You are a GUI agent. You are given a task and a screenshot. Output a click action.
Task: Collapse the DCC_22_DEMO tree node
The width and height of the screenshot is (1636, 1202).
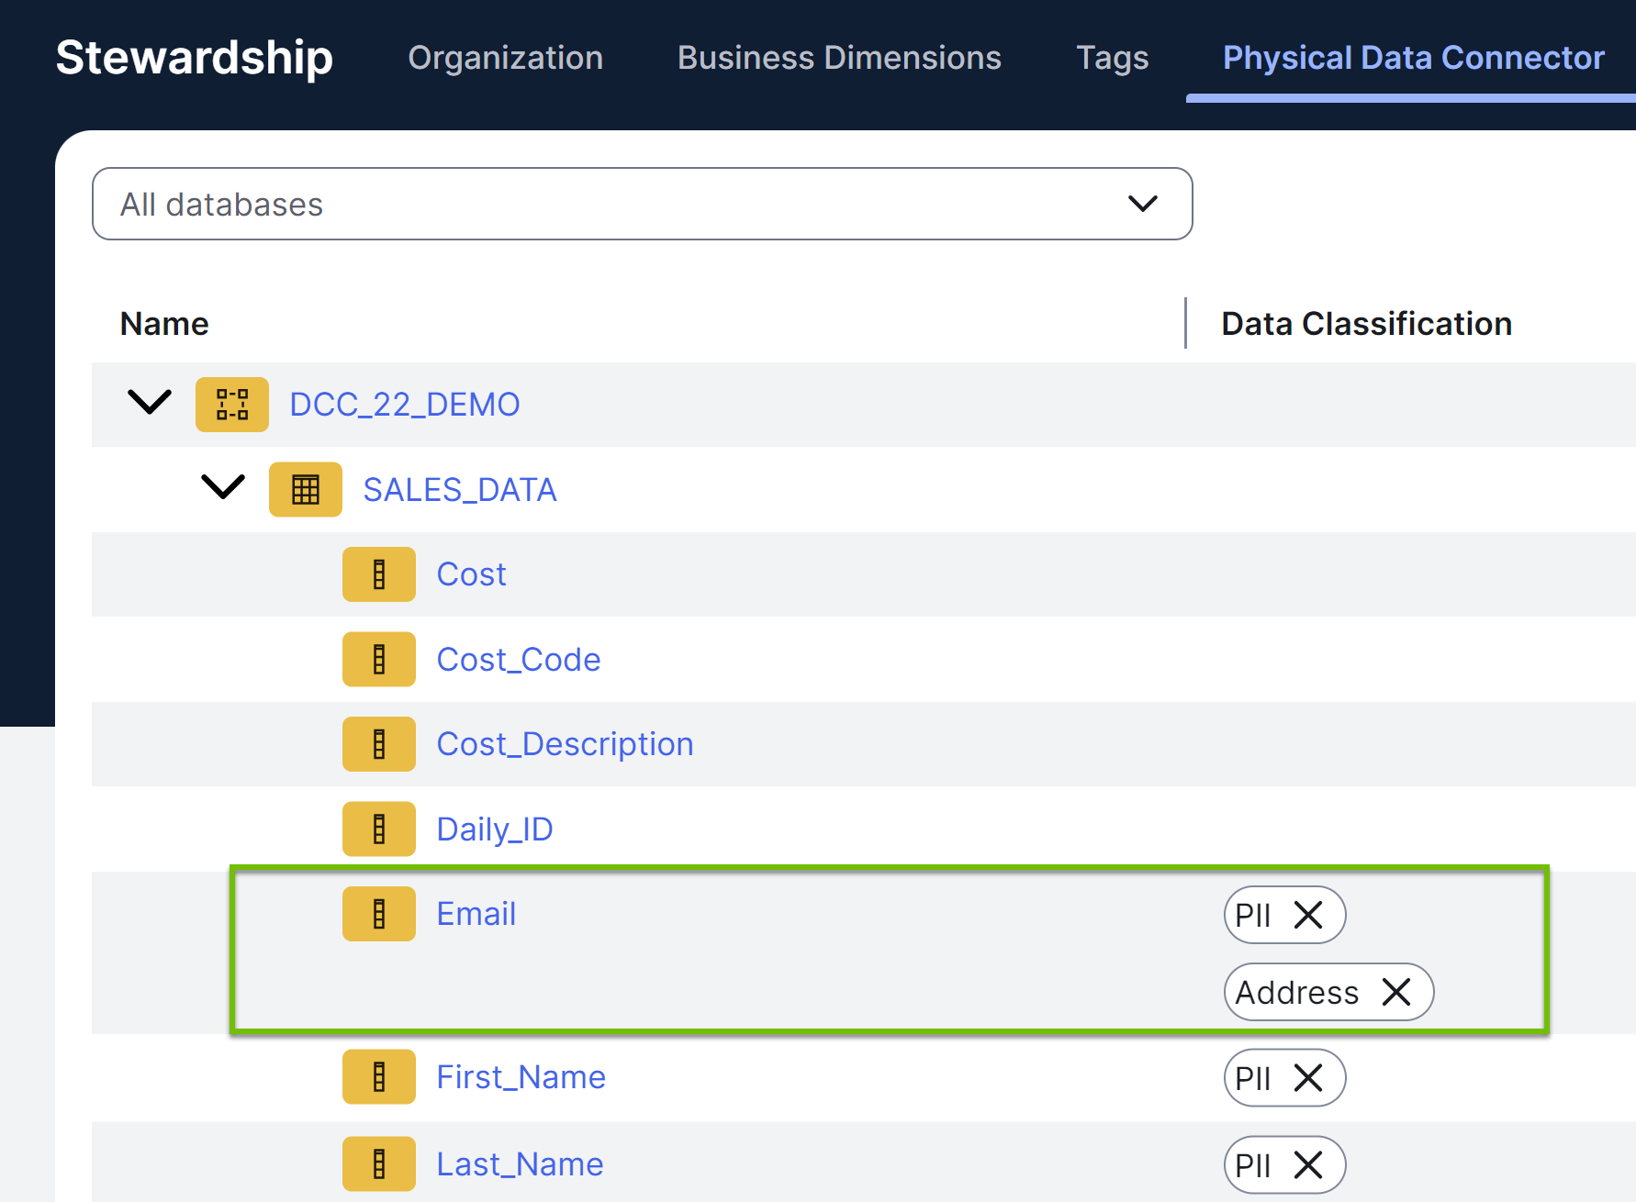(149, 403)
